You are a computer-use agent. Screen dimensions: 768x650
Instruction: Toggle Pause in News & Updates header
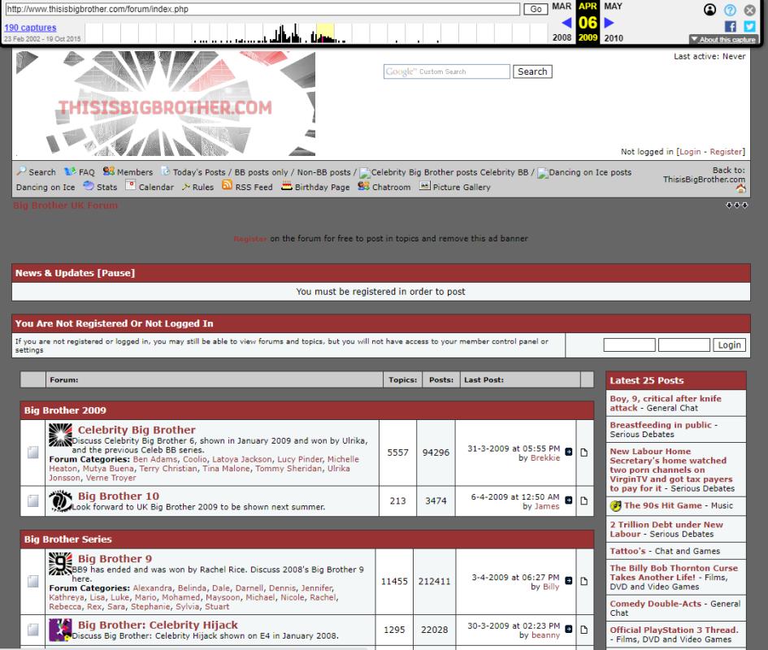115,273
